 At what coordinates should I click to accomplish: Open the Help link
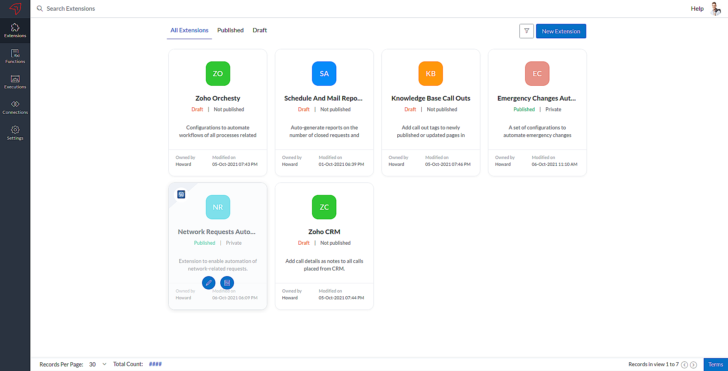tap(697, 8)
